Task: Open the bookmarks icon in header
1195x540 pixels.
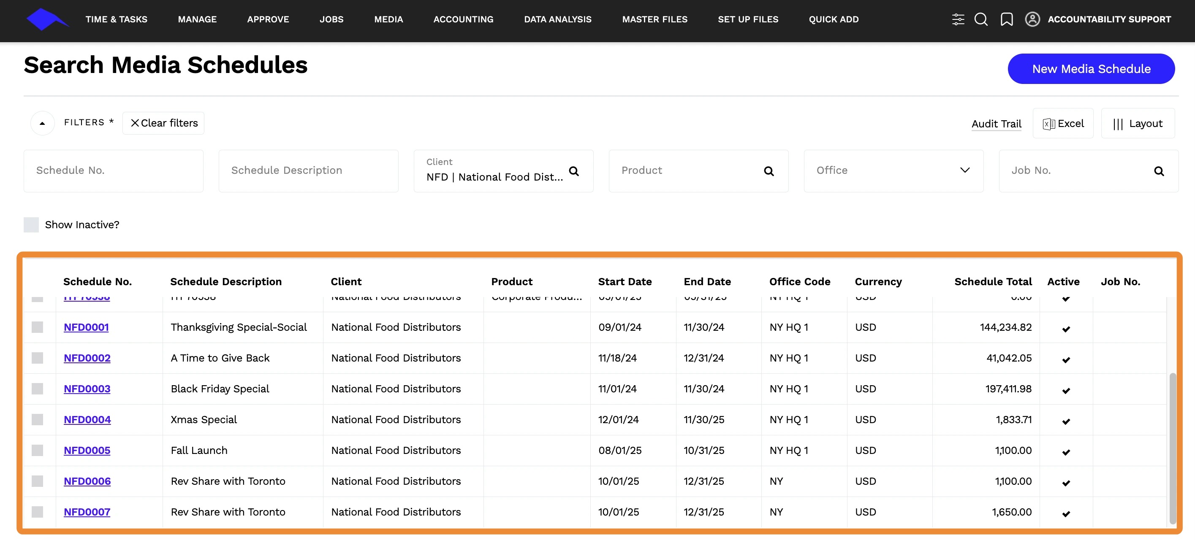Action: coord(1007,19)
